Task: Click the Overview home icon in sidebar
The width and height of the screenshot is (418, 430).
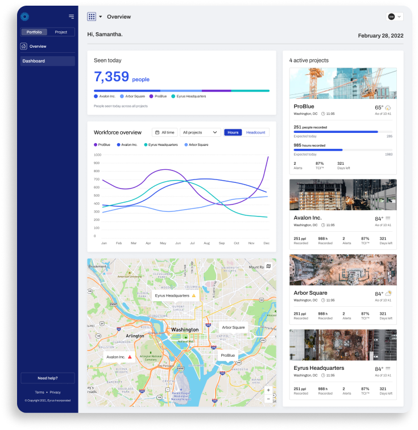Action: [x=24, y=46]
